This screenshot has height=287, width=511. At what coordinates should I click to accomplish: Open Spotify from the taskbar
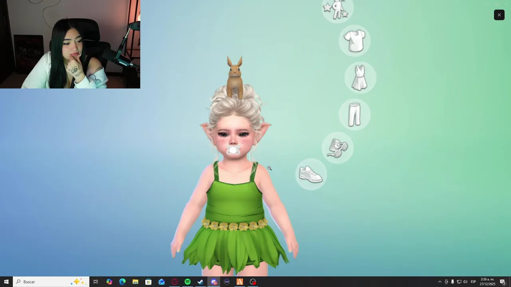(x=188, y=282)
